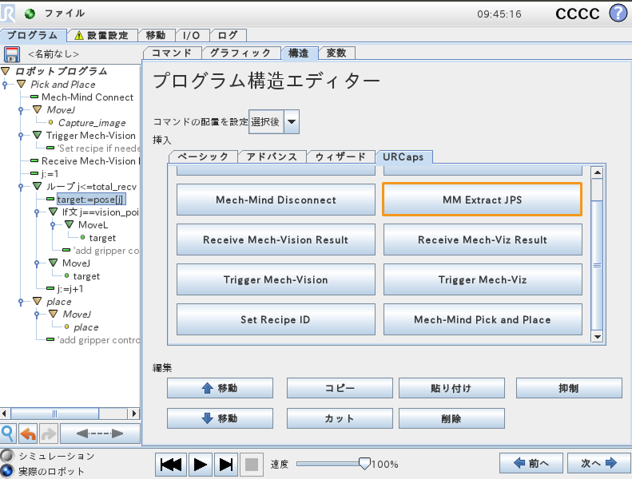
Task: Switch to the 設置設定 tab
Action: point(102,35)
